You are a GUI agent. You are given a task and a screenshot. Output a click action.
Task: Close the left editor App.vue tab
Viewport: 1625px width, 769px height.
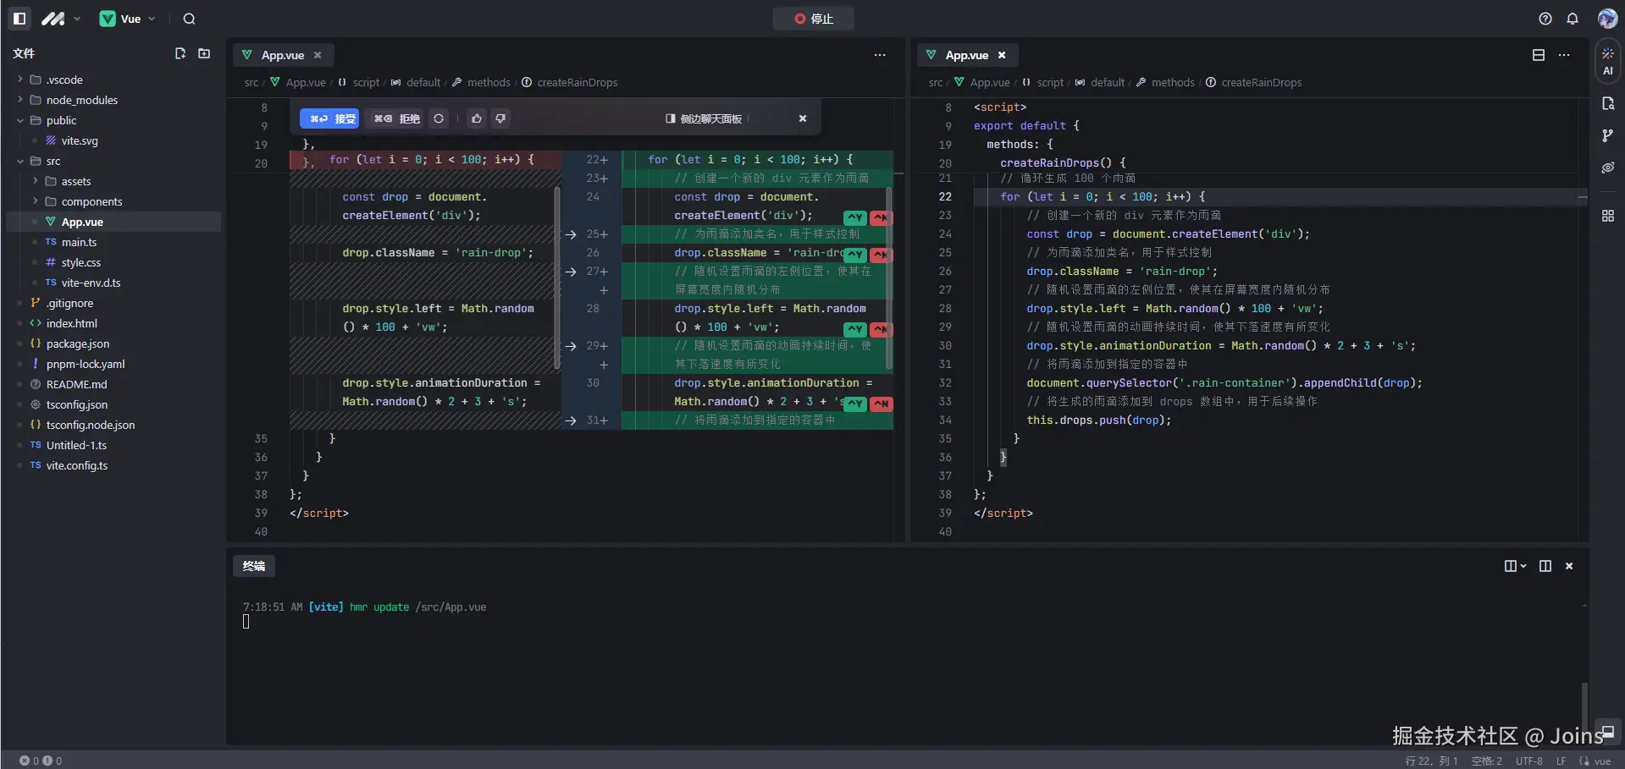318,55
